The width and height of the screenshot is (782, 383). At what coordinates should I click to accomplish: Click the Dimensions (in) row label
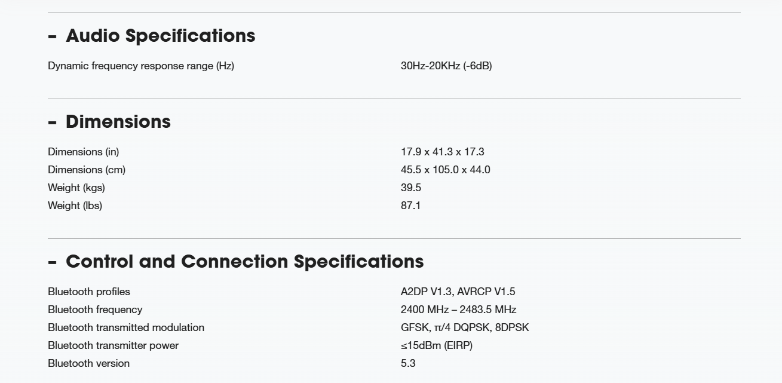tap(84, 152)
